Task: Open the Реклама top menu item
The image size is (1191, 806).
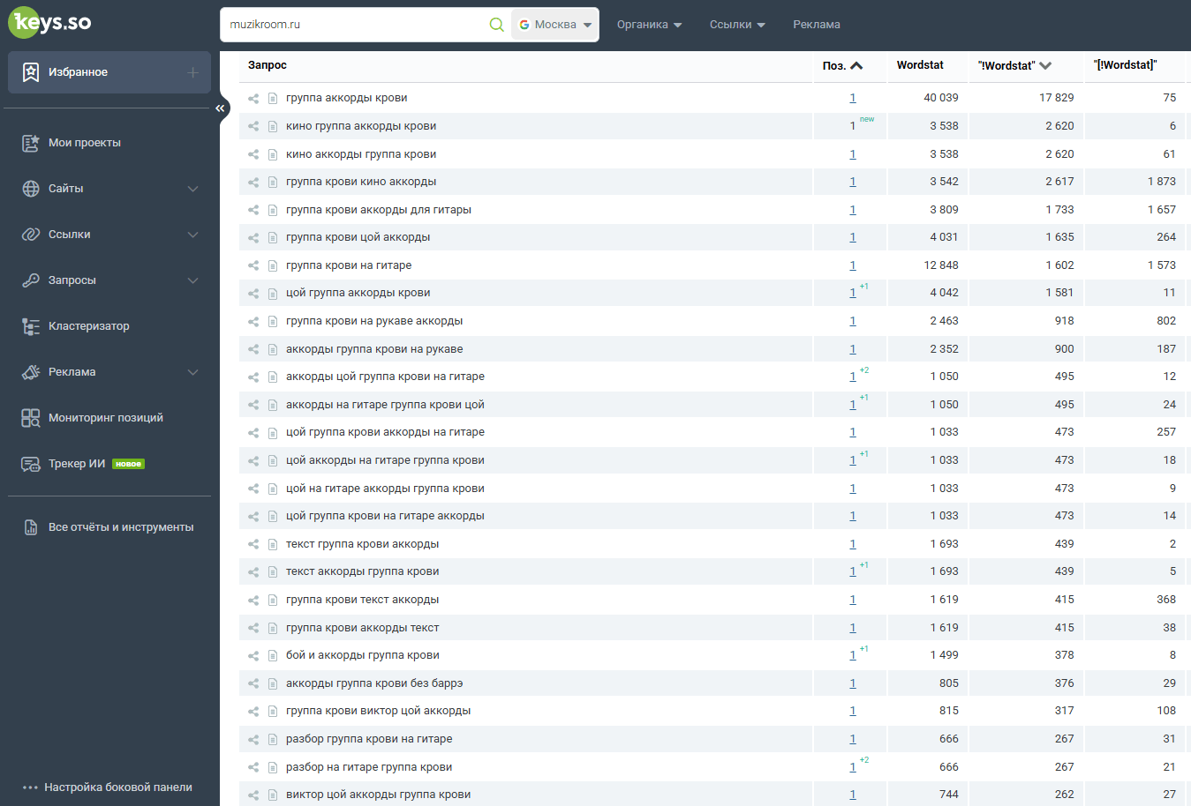Action: pyautogui.click(x=817, y=25)
